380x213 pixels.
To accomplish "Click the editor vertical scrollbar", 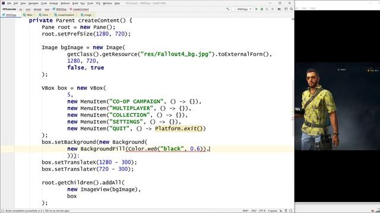I will point(293,108).
